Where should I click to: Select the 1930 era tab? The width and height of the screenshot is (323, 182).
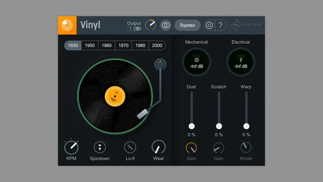click(x=73, y=45)
